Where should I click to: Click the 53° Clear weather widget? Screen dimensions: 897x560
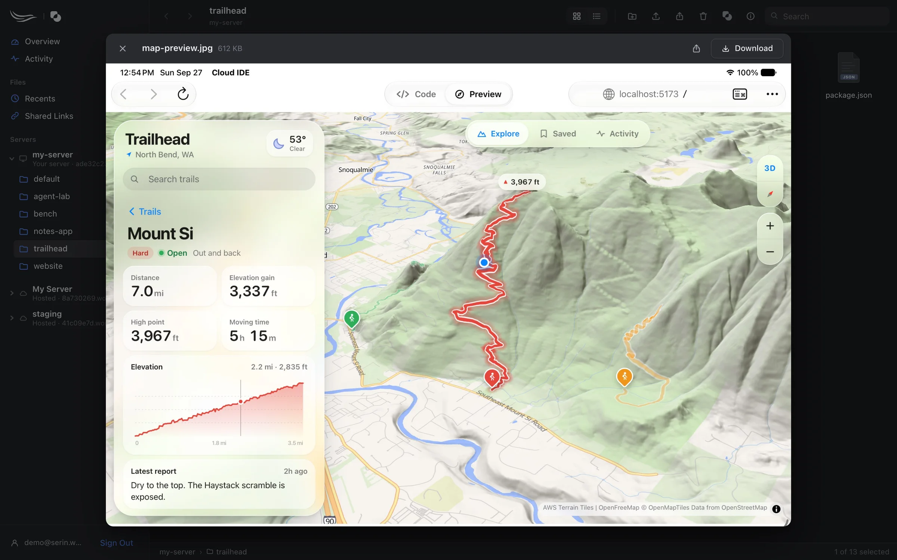pyautogui.click(x=290, y=143)
